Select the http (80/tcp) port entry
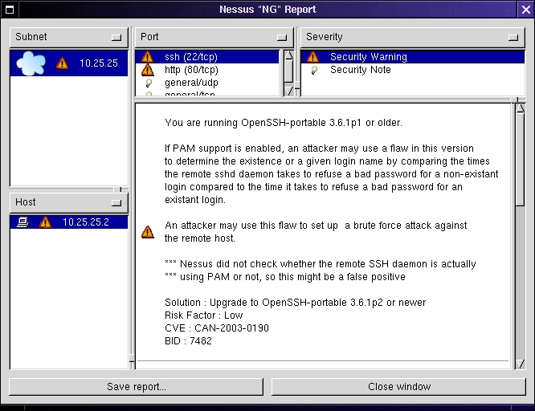The width and height of the screenshot is (535, 411). point(191,70)
